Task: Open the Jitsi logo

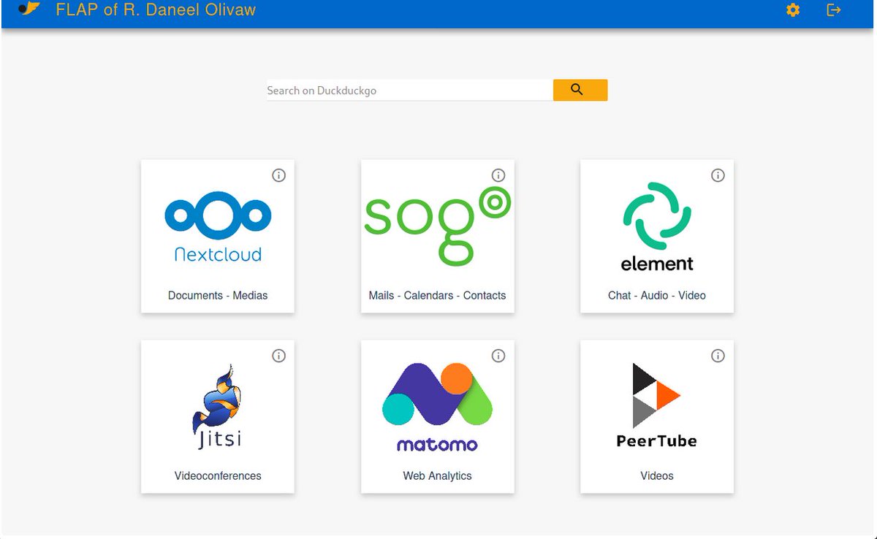Action: coord(218,407)
